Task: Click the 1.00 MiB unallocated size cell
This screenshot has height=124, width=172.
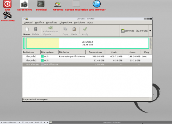Action: pyautogui.click(x=99, y=65)
